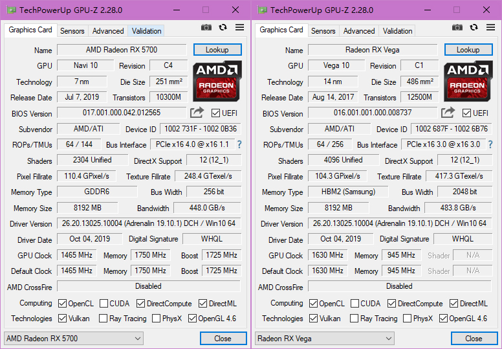Image resolution: width=502 pixels, height=349 pixels.
Task: Switch to Validation tab in RX 5700 window
Action: point(146,31)
